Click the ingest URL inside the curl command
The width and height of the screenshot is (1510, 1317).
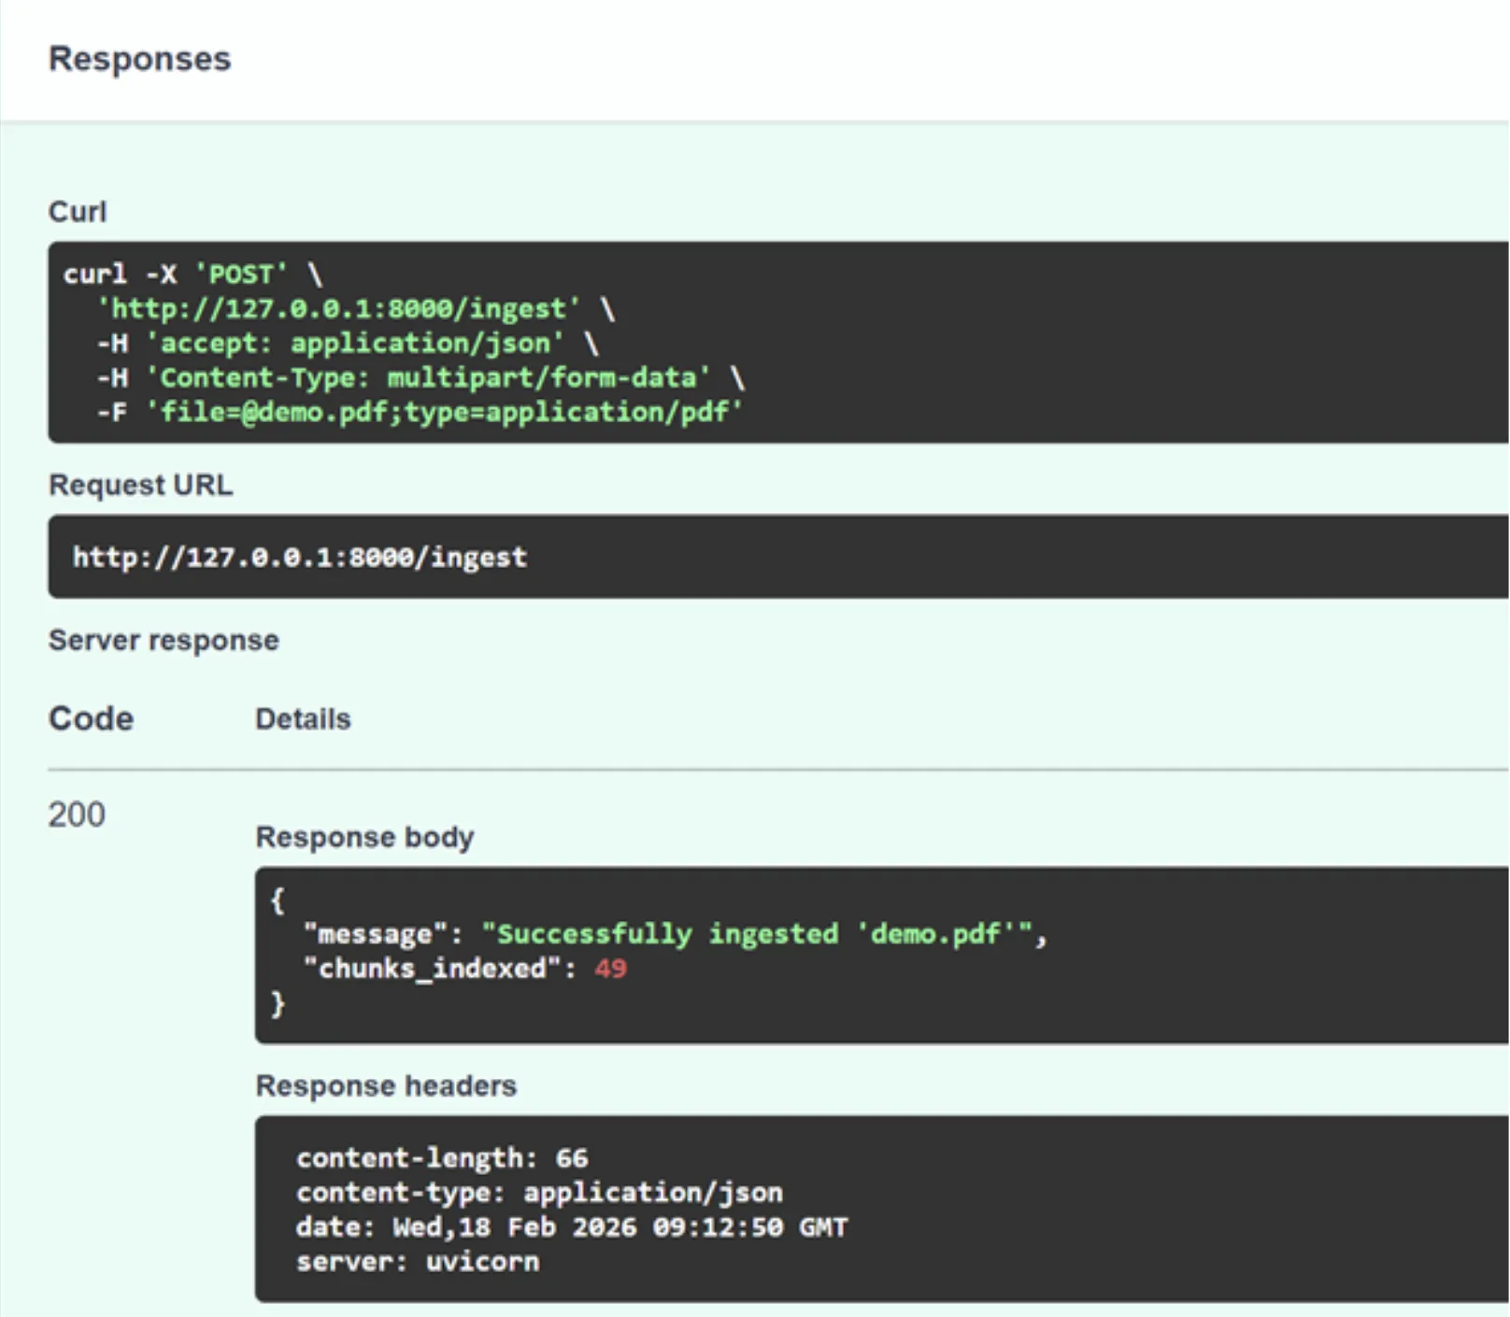pos(338,309)
